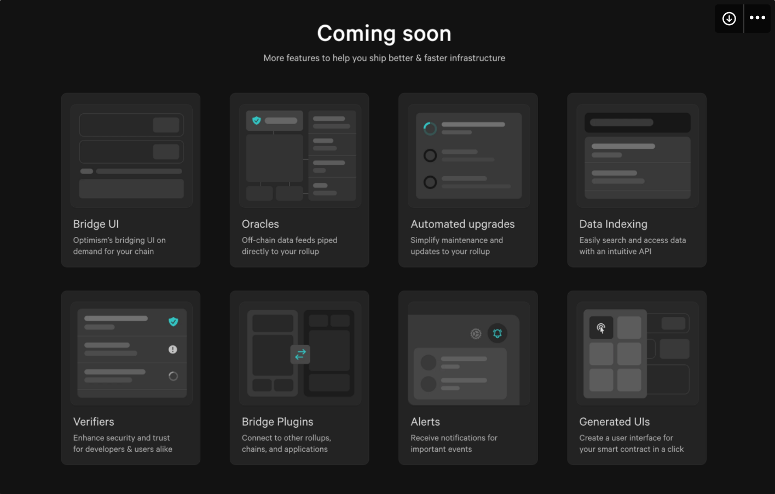The width and height of the screenshot is (775, 494).
Task: Click the teal bell icon in Alerts card
Action: [x=498, y=333]
